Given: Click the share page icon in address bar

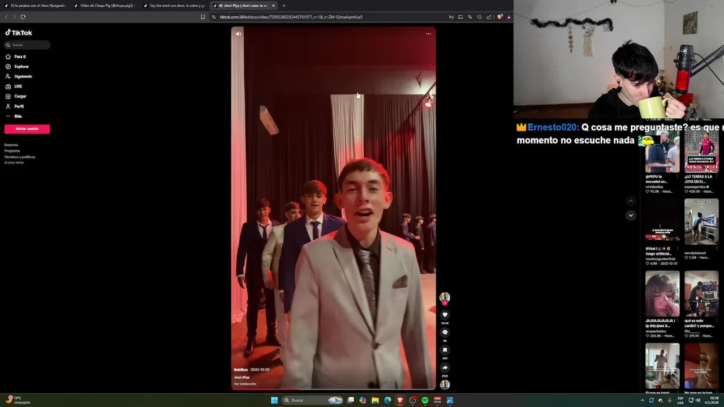Looking at the screenshot, I should [x=489, y=17].
